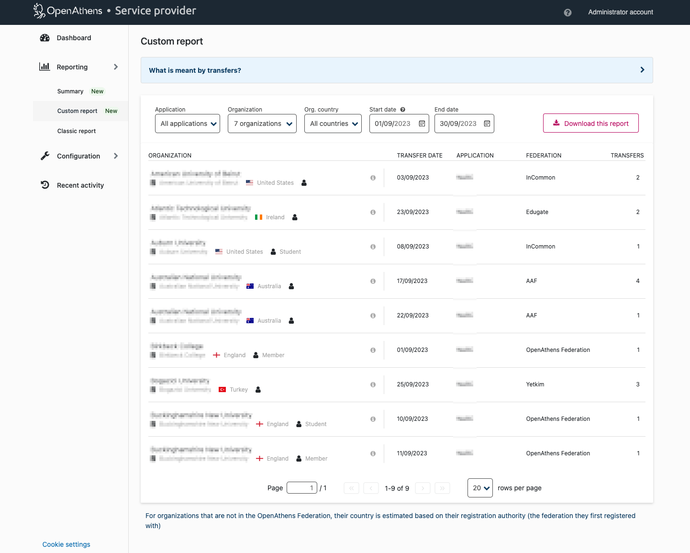Click the OpenAthens logo in the header
This screenshot has width=690, height=553.
pos(68,11)
